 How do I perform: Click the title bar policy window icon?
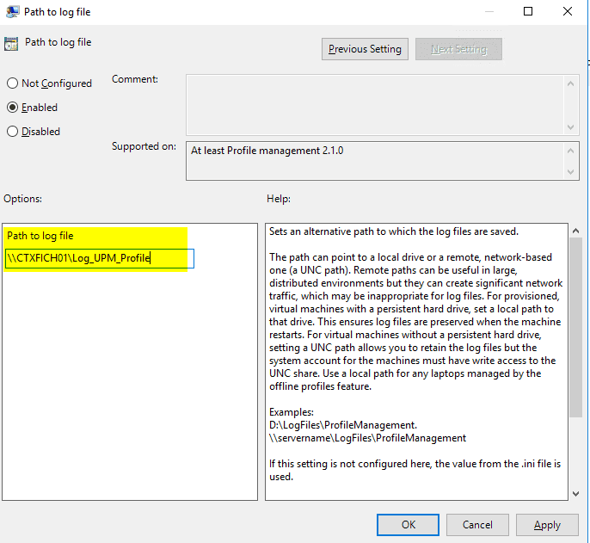pos(12,12)
